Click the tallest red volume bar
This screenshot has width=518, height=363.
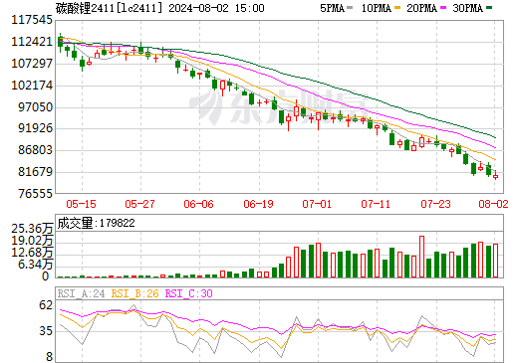pos(421,257)
